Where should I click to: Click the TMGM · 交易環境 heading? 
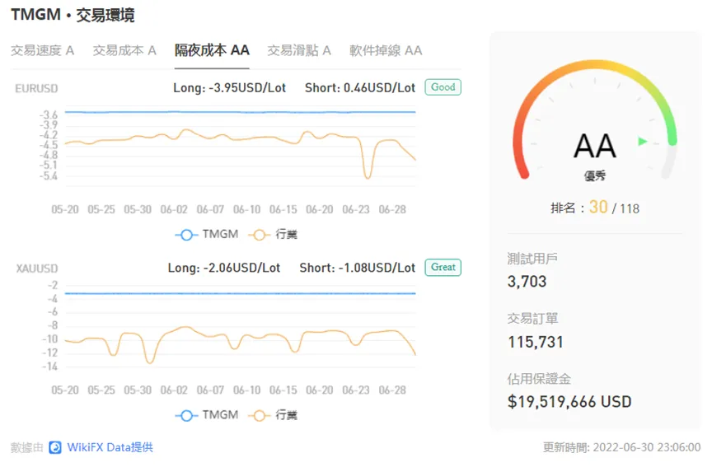pos(73,15)
